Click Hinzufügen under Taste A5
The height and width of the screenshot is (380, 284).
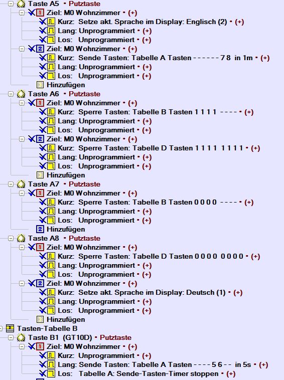(66, 85)
